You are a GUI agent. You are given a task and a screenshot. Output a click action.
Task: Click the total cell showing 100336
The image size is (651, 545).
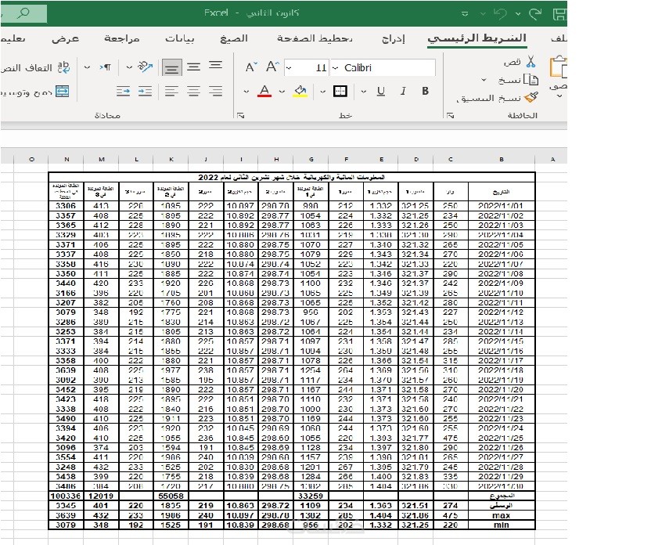(x=67, y=496)
